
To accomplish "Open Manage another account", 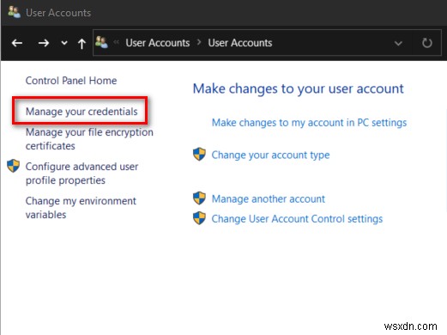I will (x=269, y=198).
